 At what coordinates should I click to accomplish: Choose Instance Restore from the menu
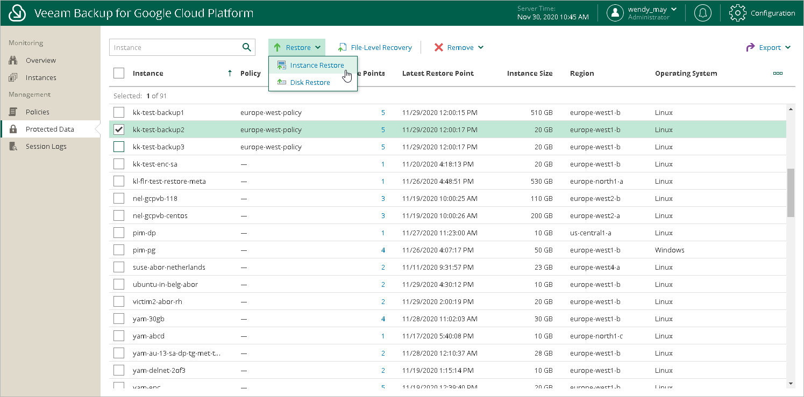pyautogui.click(x=316, y=66)
